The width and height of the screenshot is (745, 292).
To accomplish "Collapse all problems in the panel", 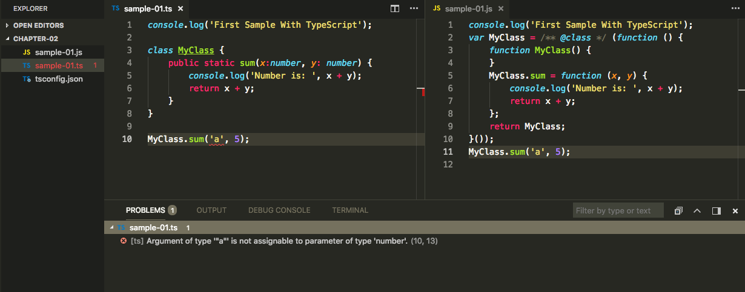I will click(678, 211).
